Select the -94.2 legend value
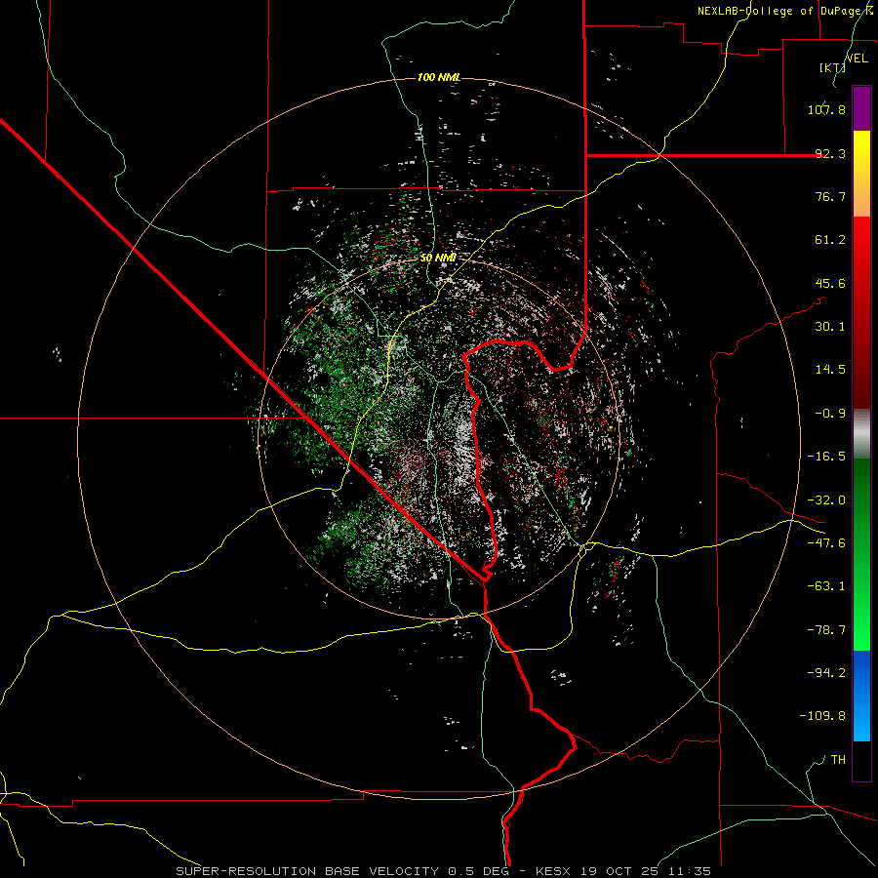878x878 pixels. [826, 673]
